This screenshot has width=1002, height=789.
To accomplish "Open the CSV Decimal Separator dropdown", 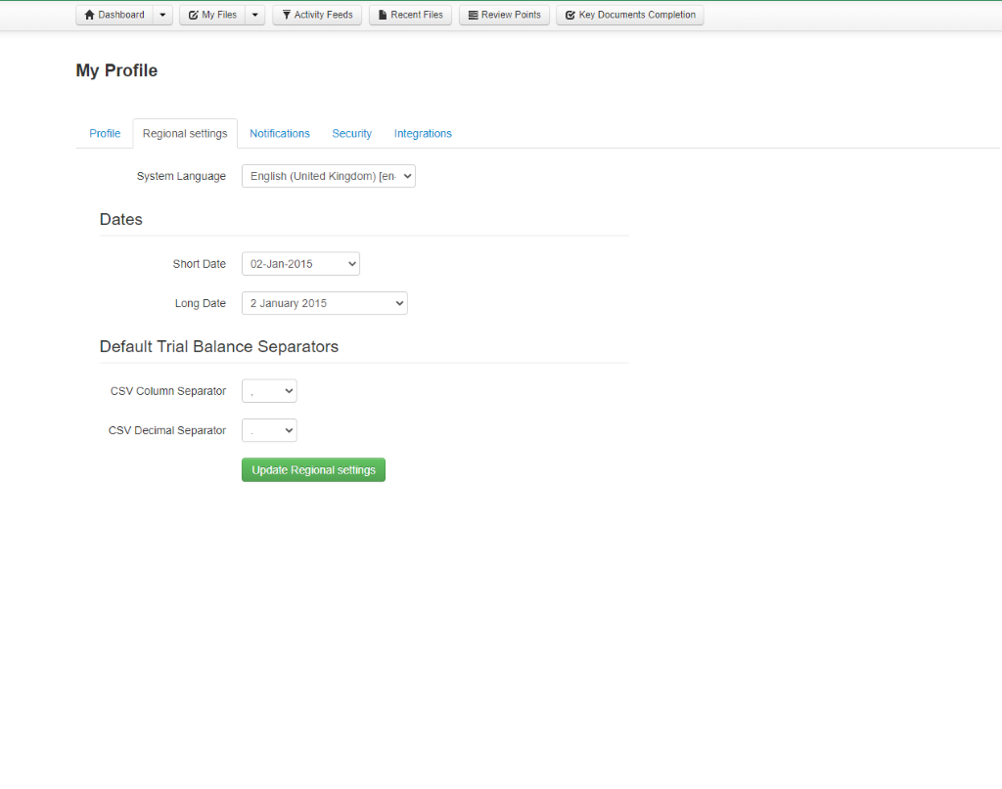I will pos(269,430).
